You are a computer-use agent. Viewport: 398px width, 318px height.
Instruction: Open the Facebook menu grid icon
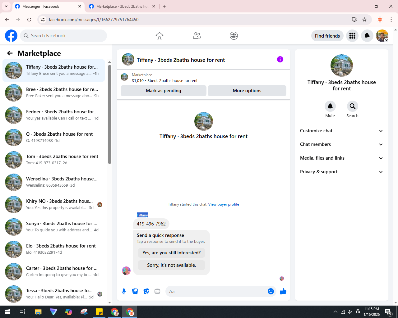point(352,36)
